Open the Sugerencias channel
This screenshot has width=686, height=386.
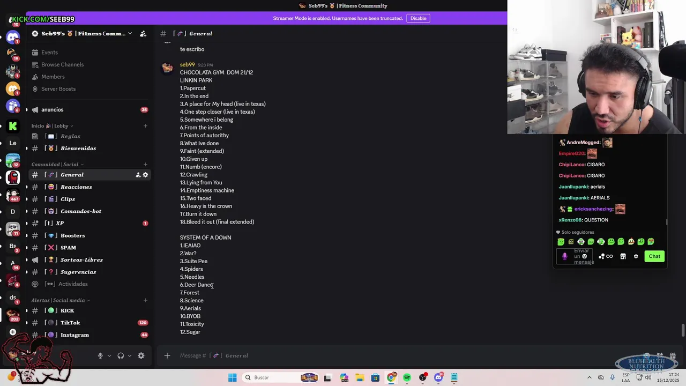point(90,272)
